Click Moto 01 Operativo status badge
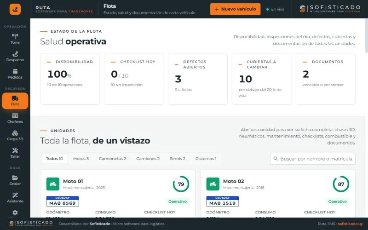Screen dimensions: 368x230 pyautogui.click(x=178, y=201)
